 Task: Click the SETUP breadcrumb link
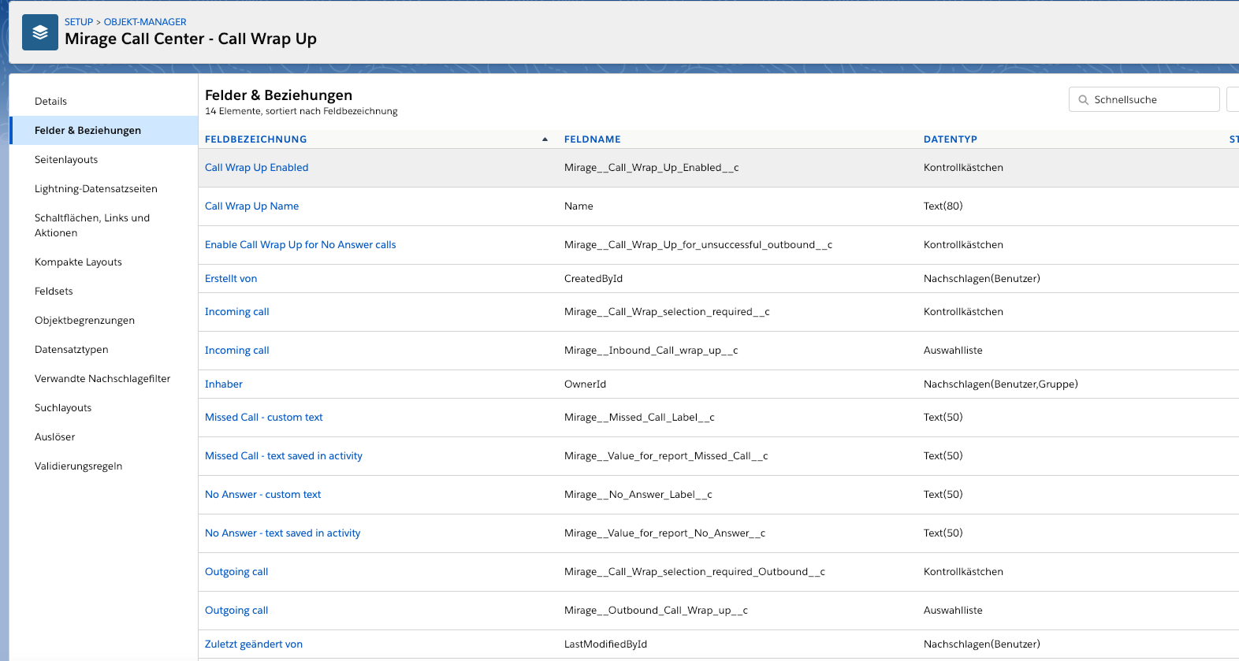[79, 22]
